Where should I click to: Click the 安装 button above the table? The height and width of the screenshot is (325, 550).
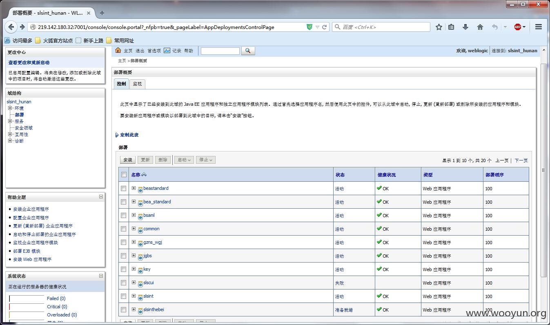128,160
